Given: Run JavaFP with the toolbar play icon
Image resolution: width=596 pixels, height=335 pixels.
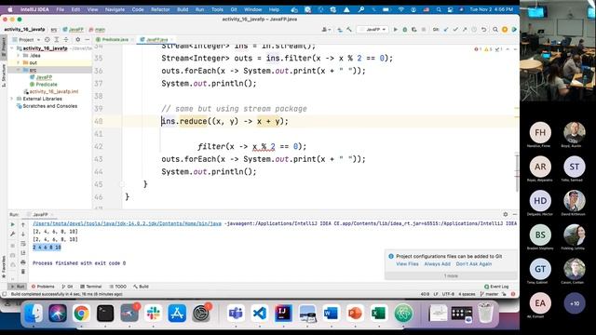Looking at the screenshot, I should [395, 29].
